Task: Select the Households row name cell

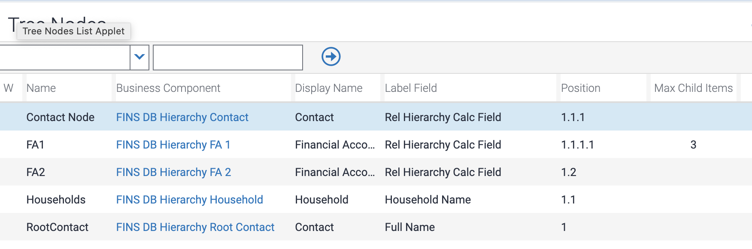Action: coord(56,200)
